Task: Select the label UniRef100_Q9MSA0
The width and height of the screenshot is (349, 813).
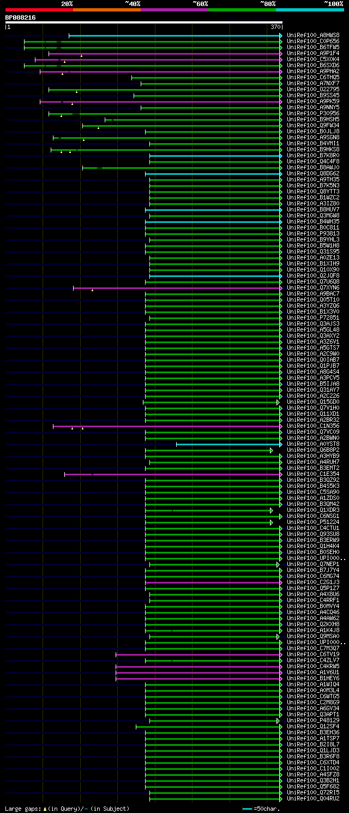Action: pos(313,637)
